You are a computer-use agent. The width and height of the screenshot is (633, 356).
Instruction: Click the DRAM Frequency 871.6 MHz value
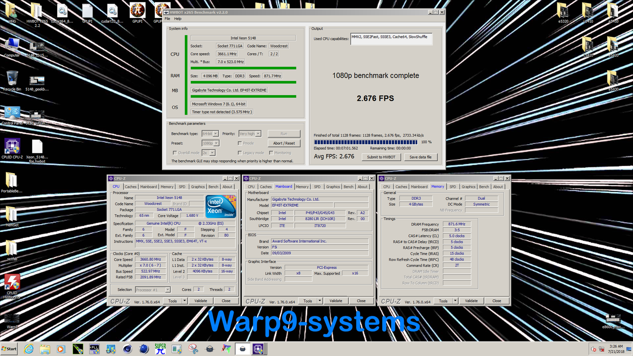click(x=457, y=224)
